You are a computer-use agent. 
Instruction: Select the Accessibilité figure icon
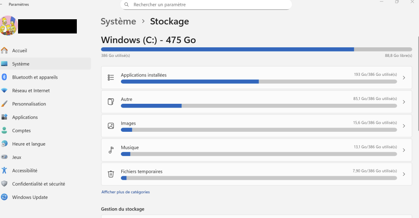pyautogui.click(x=5, y=171)
